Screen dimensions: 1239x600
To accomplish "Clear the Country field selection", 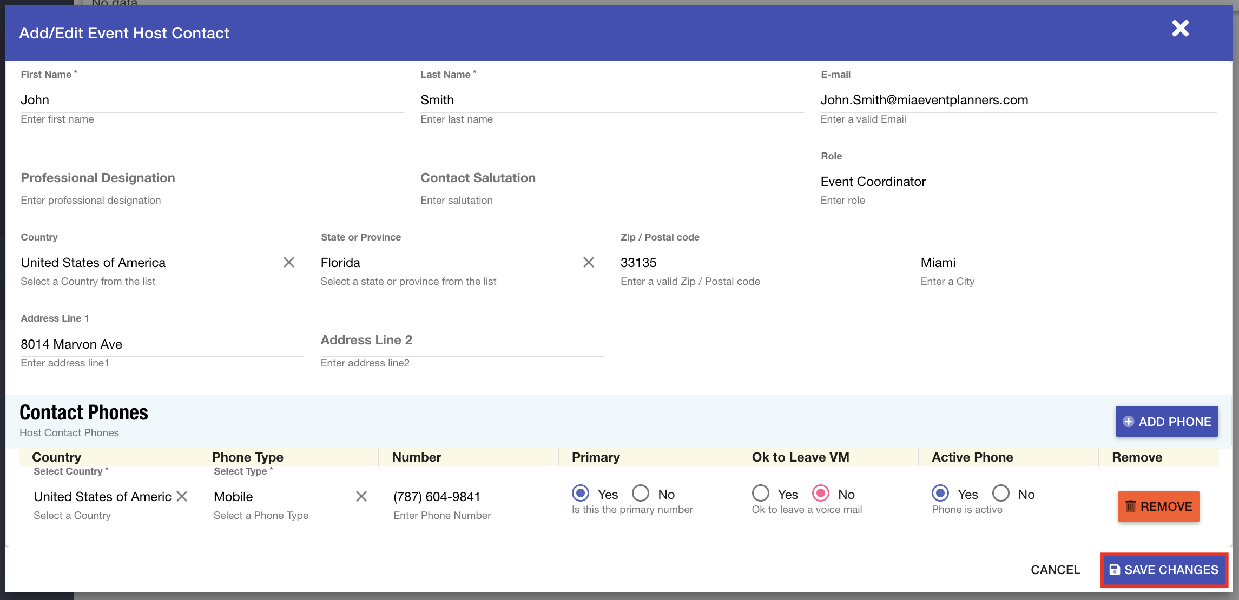I will [289, 262].
